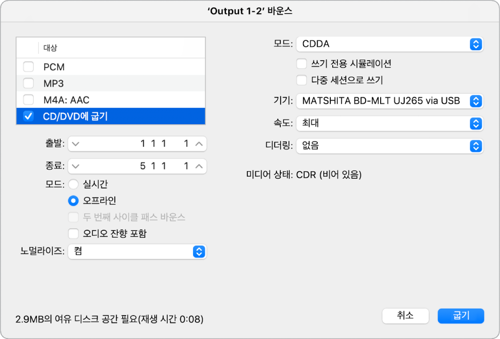Viewport: 500px width, 339px height.
Task: Enable the PCM destination checkbox
Action: click(29, 67)
